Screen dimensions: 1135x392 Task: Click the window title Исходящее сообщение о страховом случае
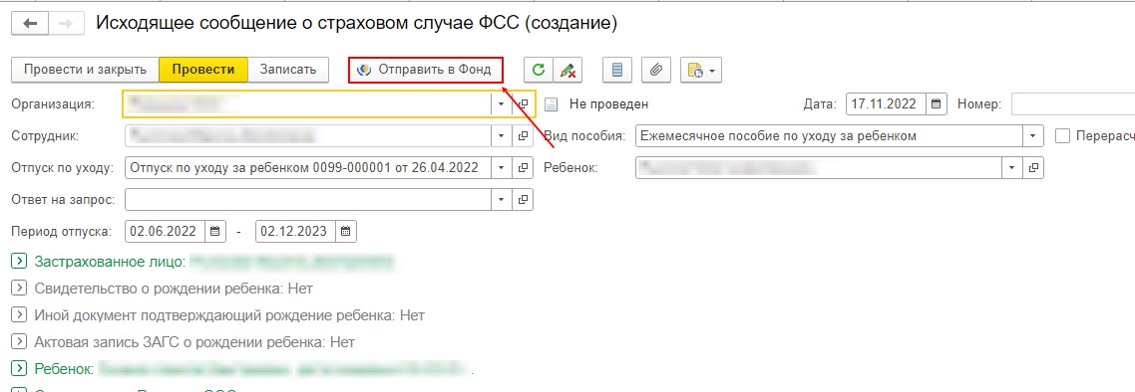click(356, 23)
